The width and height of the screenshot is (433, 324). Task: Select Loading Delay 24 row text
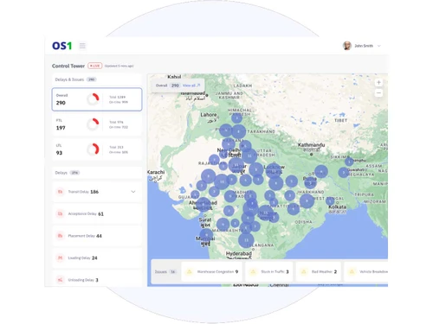pyautogui.click(x=82, y=257)
